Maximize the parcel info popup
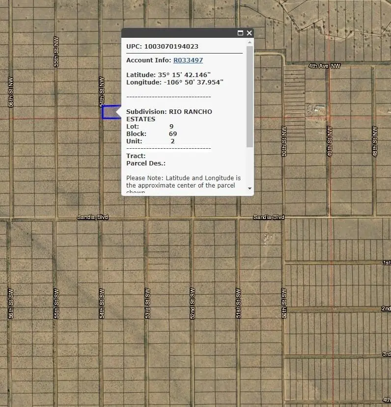 pyautogui.click(x=240, y=33)
